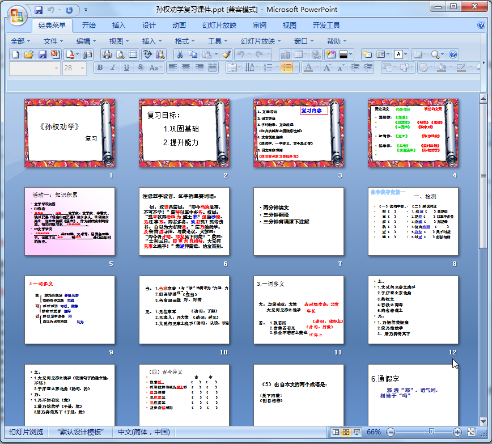Screen dimensions: 492x444
Task: Click the Increase Font Size icon
Action: 327,67
